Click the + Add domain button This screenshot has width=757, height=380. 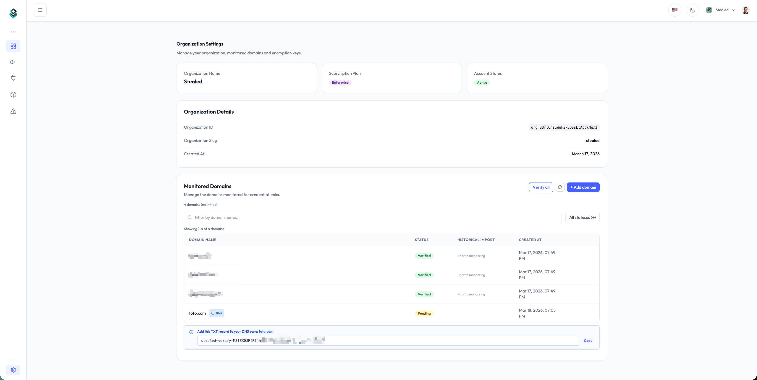click(x=583, y=187)
